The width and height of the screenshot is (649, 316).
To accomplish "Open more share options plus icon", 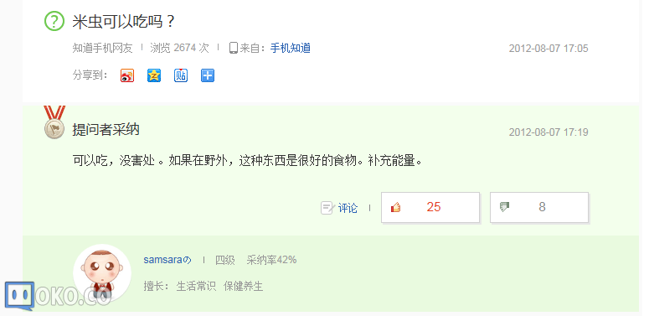I will tap(208, 75).
